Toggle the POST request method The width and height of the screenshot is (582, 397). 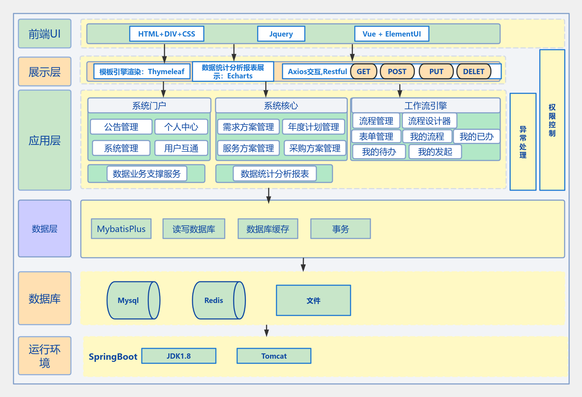[397, 71]
